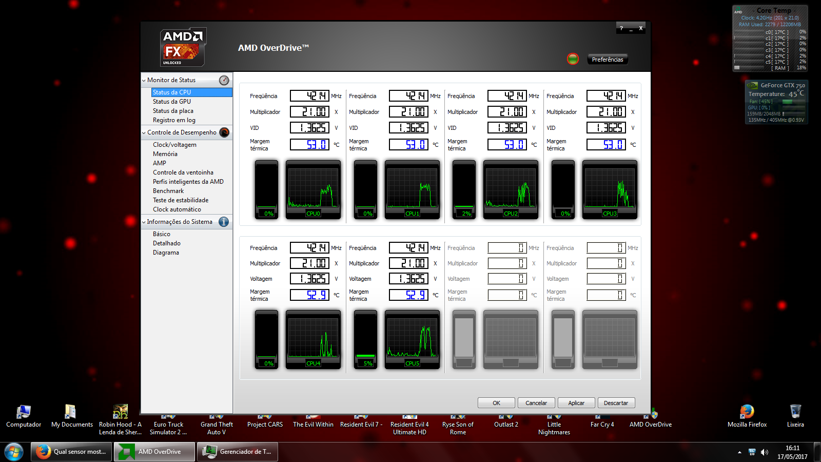Click the CPU5 load percentage bar
Image resolution: width=821 pixels, height=462 pixels.
click(365, 339)
